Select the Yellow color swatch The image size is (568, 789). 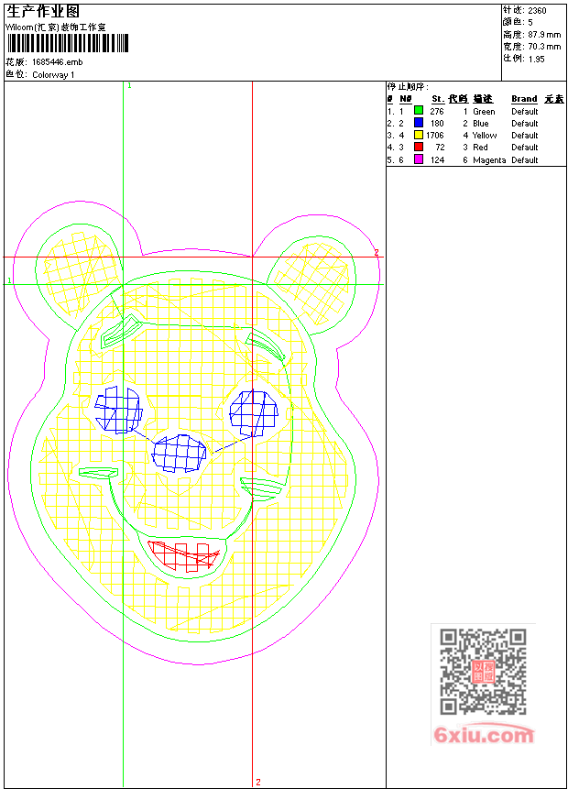[x=418, y=135]
